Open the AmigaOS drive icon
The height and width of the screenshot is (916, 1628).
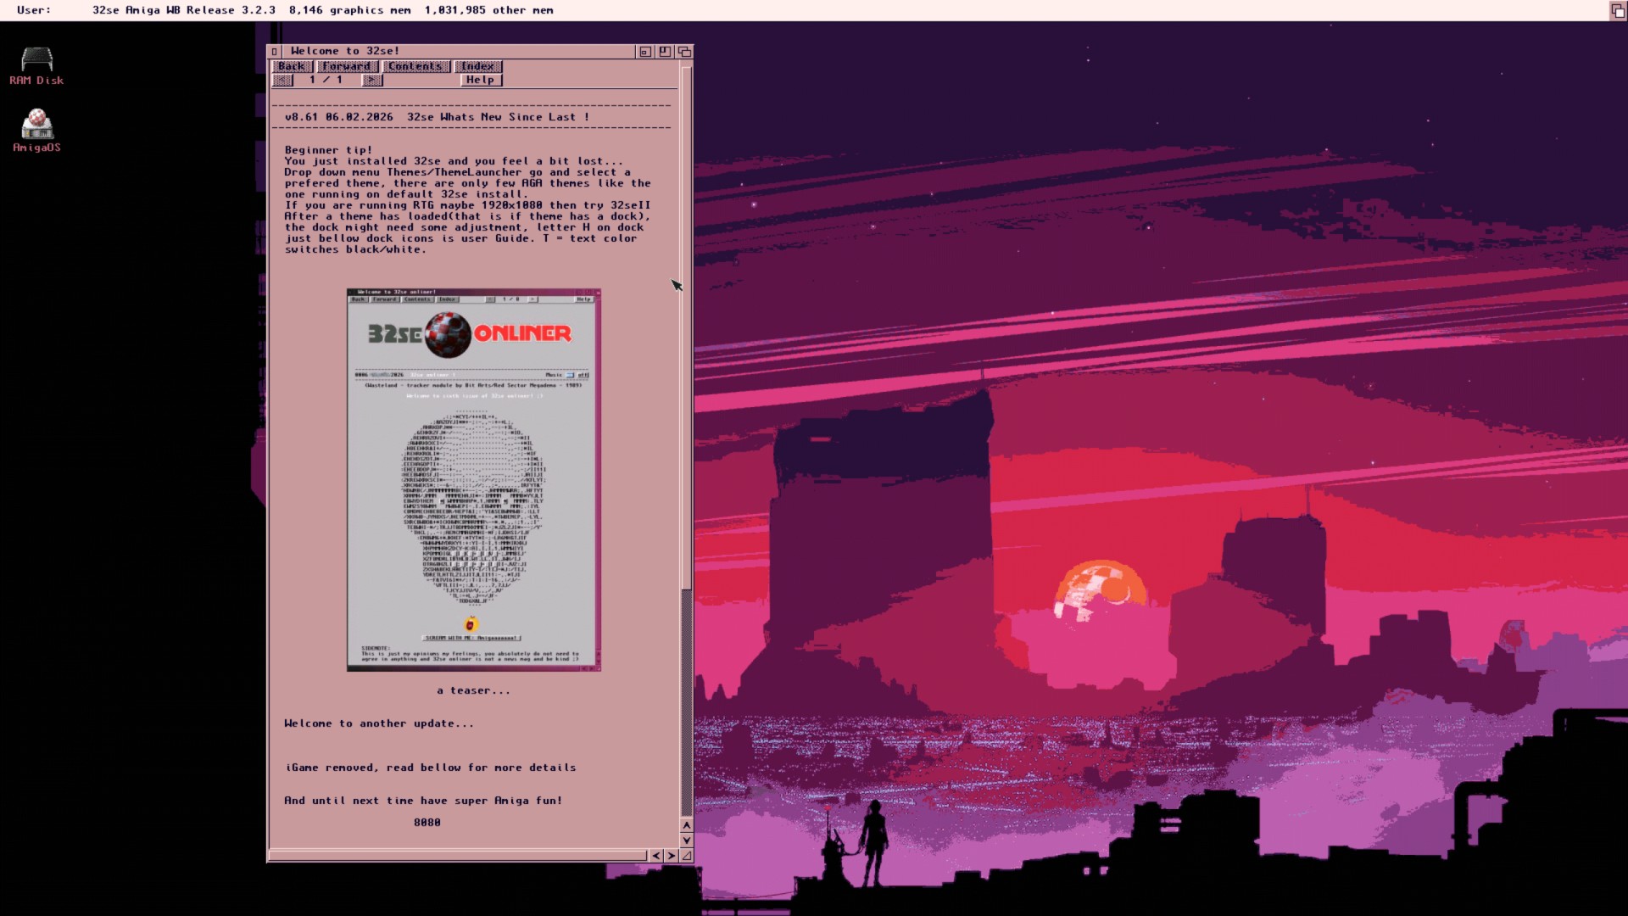click(x=36, y=125)
